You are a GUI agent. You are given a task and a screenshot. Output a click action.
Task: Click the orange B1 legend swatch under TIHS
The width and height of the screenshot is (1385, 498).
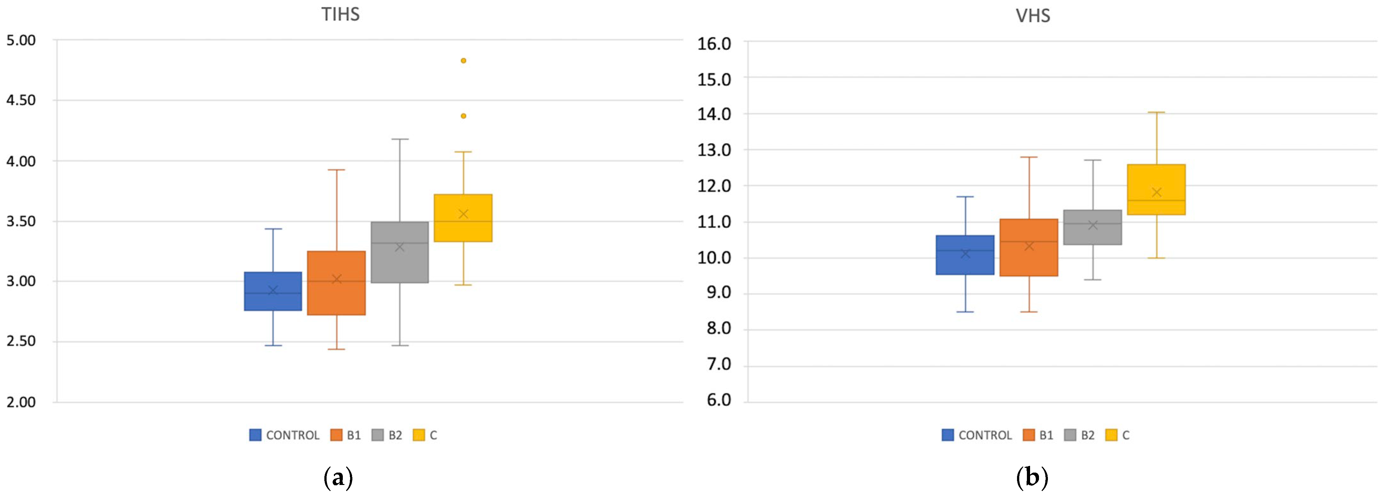click(336, 435)
